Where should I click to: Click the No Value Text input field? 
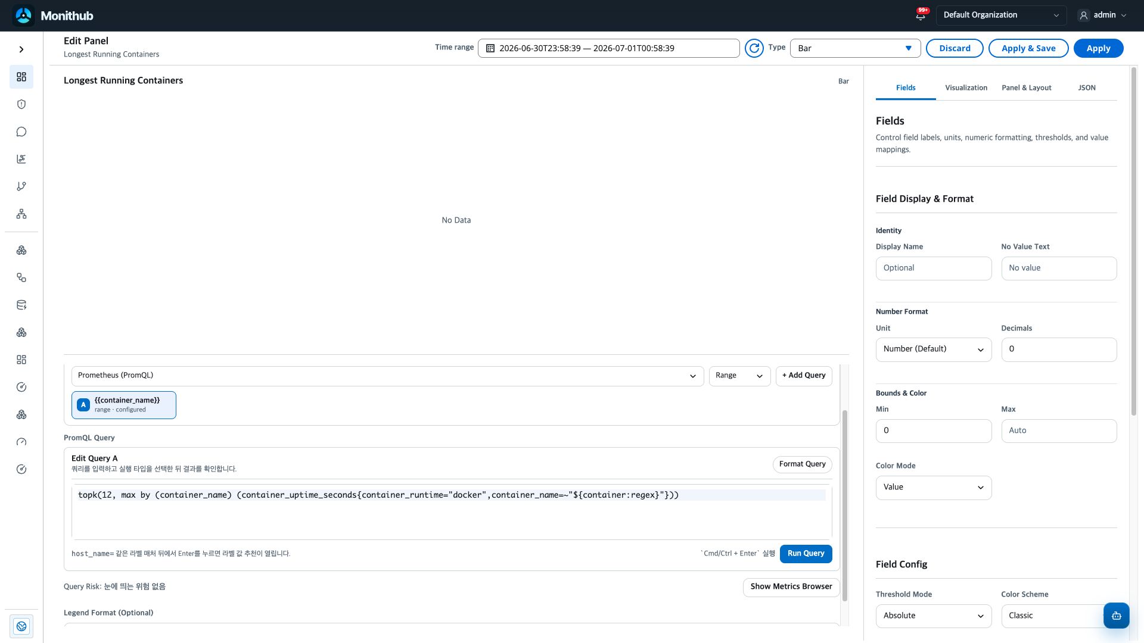click(1059, 269)
